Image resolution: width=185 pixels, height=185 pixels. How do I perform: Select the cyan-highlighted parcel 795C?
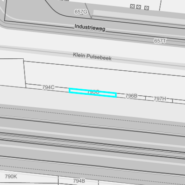[92, 92]
